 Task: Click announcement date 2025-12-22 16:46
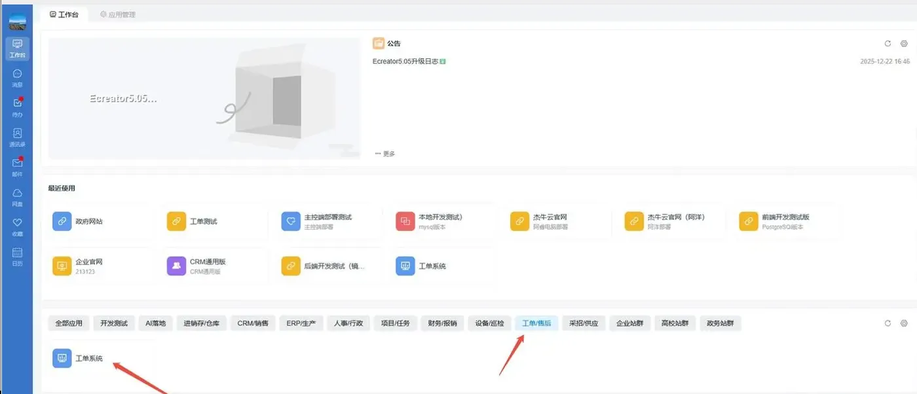[885, 62]
